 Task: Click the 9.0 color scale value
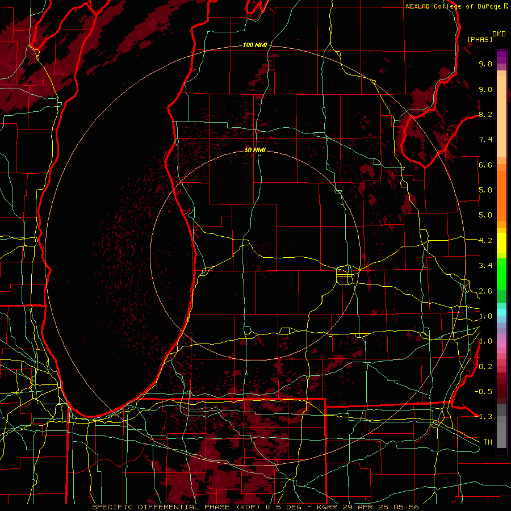tap(485, 89)
